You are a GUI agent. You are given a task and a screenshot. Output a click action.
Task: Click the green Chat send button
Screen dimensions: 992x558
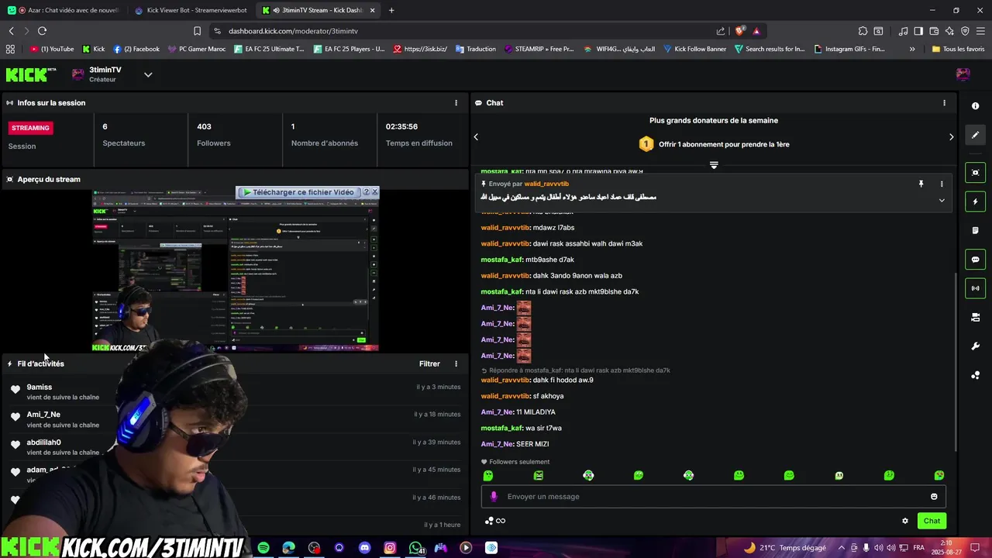[932, 521]
